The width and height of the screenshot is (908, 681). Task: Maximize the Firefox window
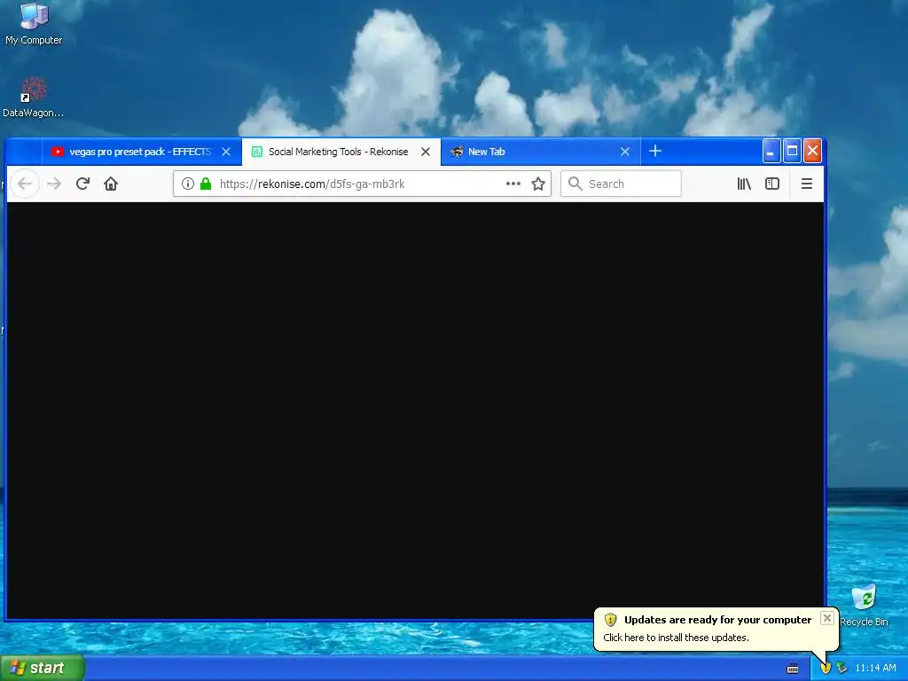[x=792, y=151]
